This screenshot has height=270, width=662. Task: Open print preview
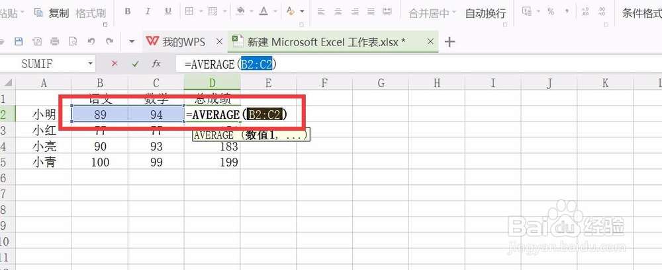[x=73, y=42]
